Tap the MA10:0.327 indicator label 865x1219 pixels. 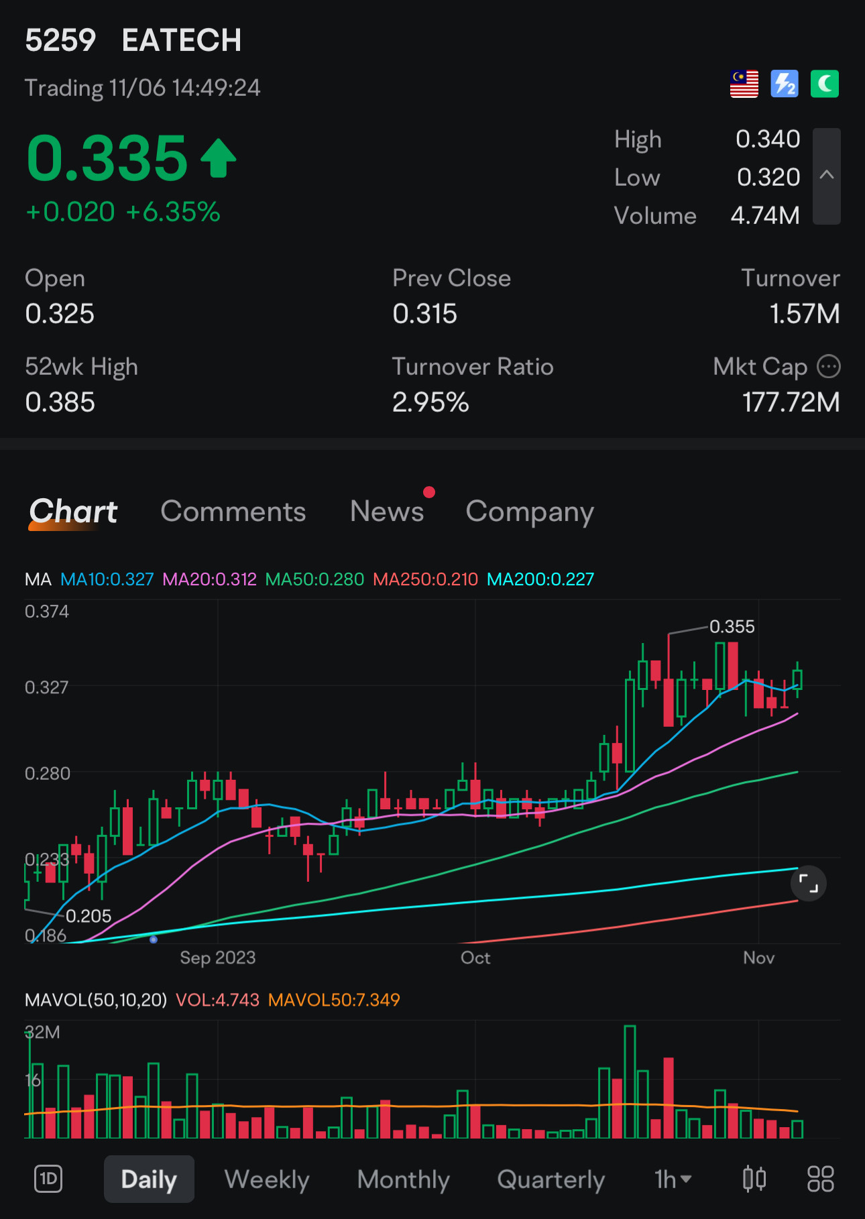[x=107, y=579]
